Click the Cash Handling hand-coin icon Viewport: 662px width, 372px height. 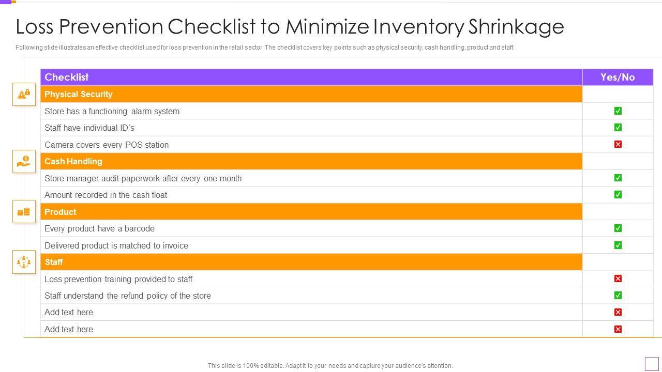click(x=24, y=161)
